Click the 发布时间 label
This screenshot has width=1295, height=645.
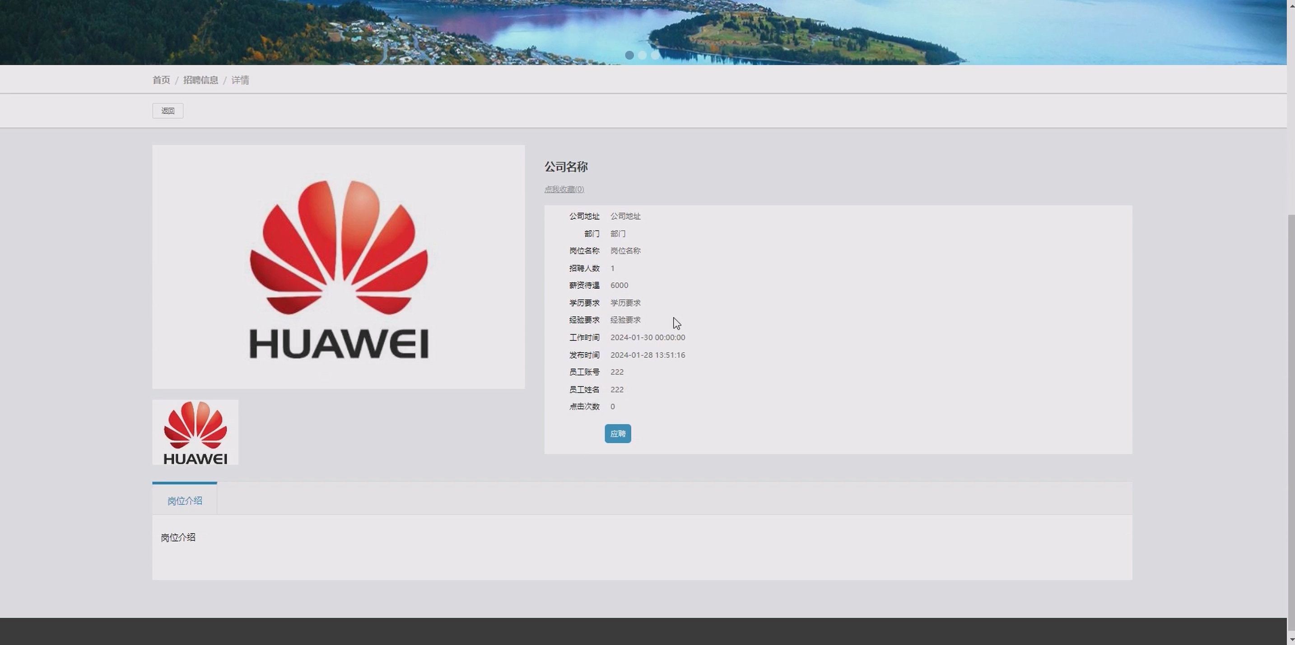[x=584, y=355]
